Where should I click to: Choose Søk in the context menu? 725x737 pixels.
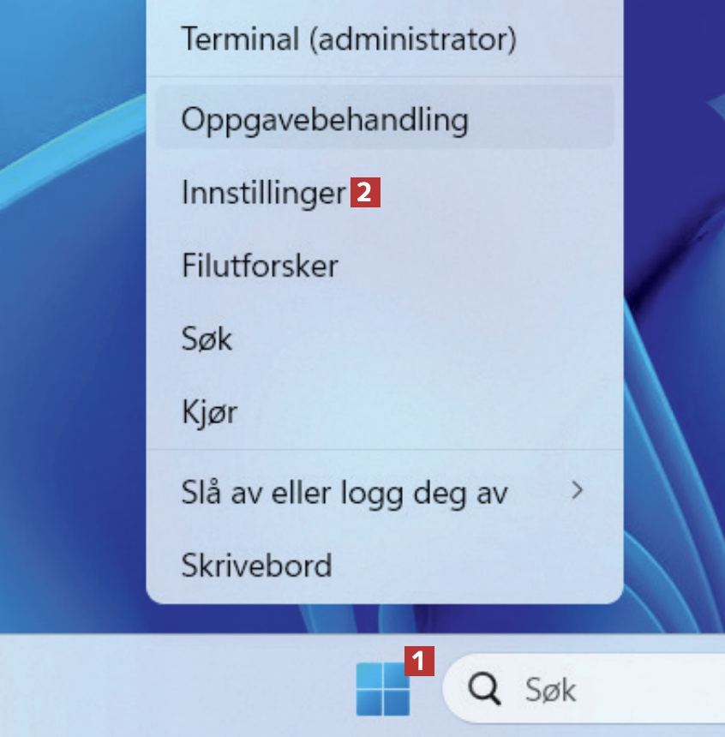tap(207, 339)
